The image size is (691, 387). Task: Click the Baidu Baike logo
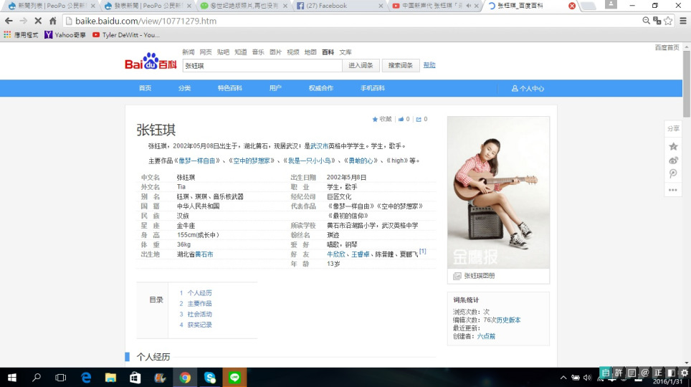click(x=151, y=63)
